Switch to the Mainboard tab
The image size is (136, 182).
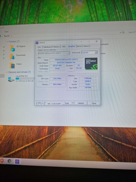click(x=47, y=47)
